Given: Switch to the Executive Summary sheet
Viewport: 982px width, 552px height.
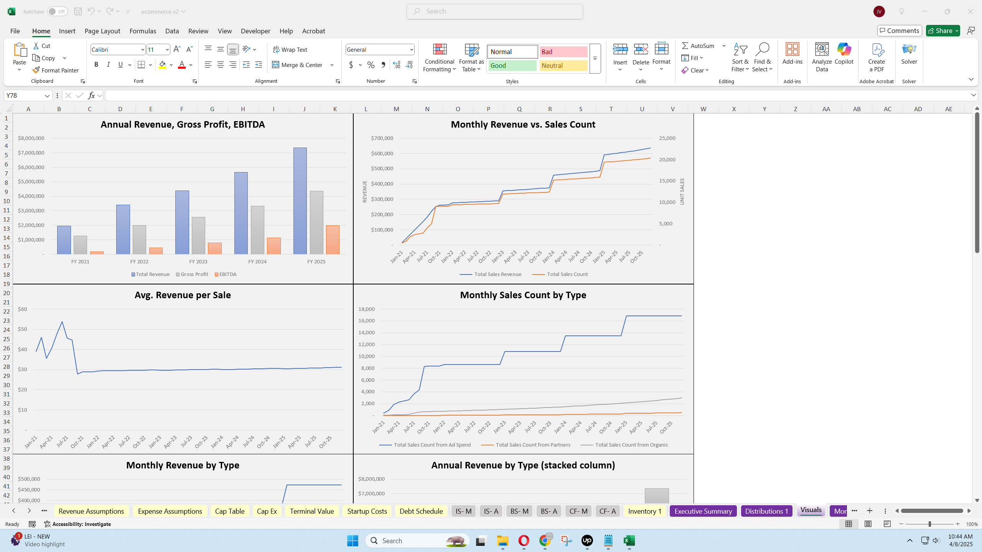Looking at the screenshot, I should 703,511.
